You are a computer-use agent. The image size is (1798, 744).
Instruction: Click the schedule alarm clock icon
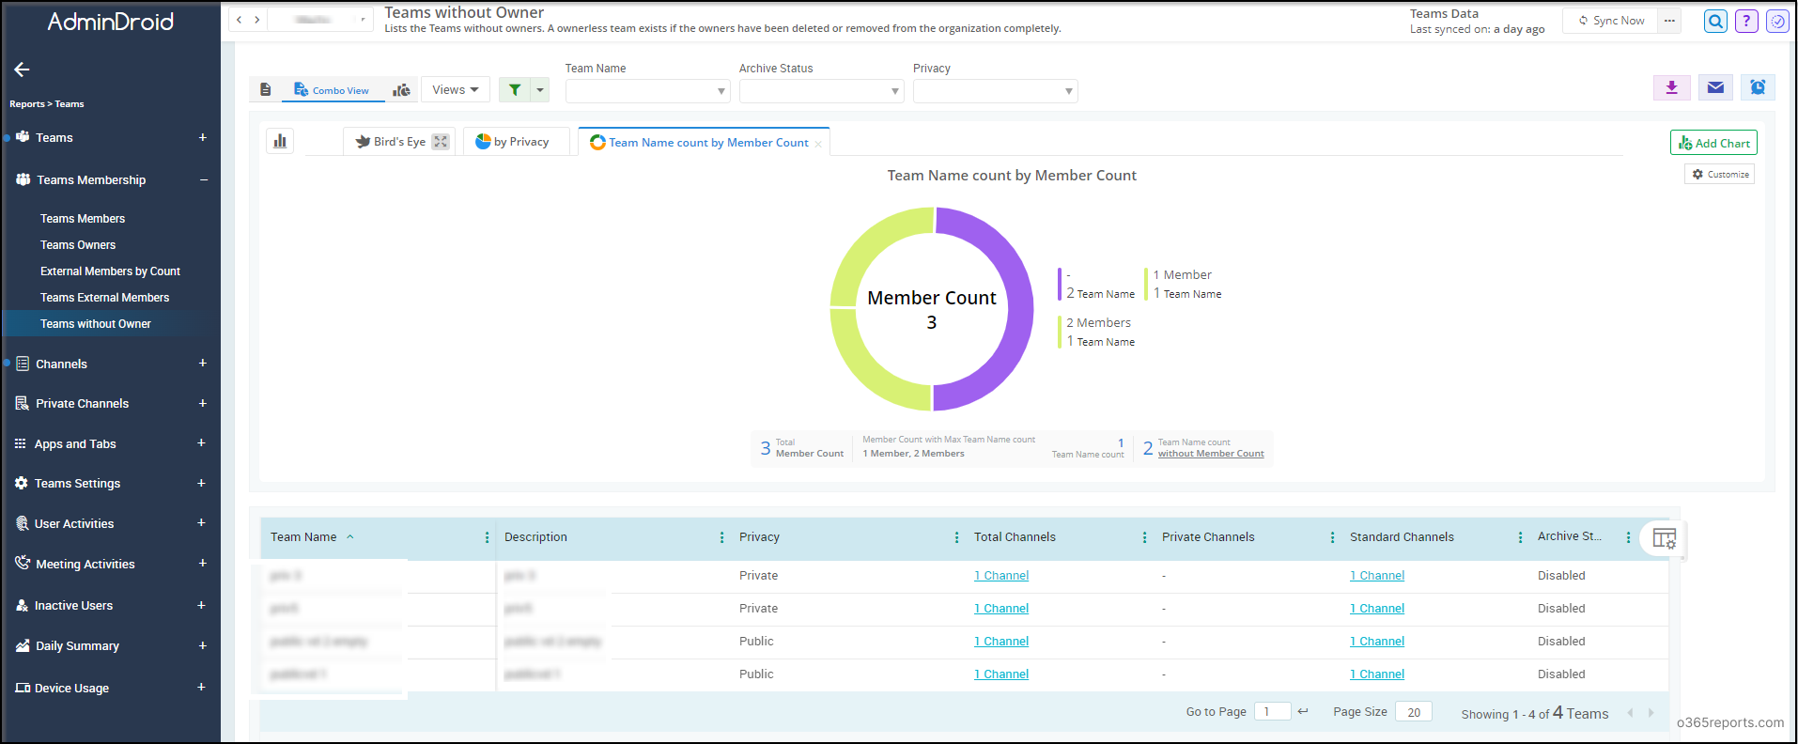pyautogui.click(x=1758, y=87)
